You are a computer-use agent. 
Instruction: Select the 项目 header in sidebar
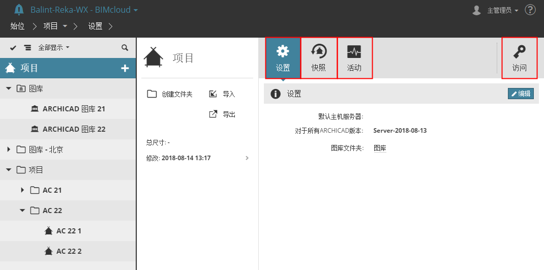click(68, 68)
